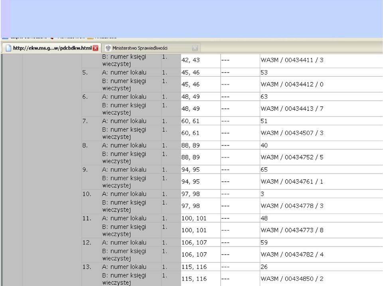Click 'A: numer lokalu' label in row 5
The width and height of the screenshot is (383, 286).
(124, 72)
